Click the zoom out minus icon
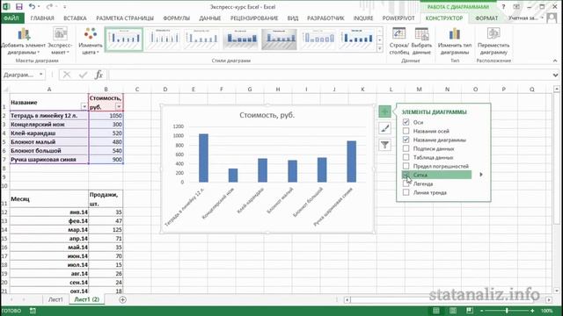This screenshot has width=563, height=316. pos(481,311)
